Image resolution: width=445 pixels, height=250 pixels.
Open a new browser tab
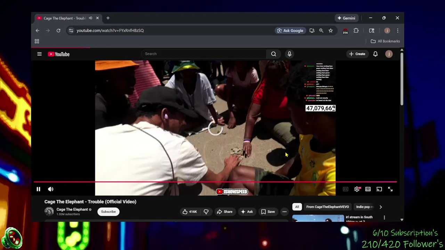click(x=108, y=18)
